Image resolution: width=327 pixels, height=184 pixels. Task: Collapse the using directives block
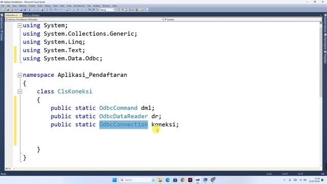pyautogui.click(x=20, y=26)
